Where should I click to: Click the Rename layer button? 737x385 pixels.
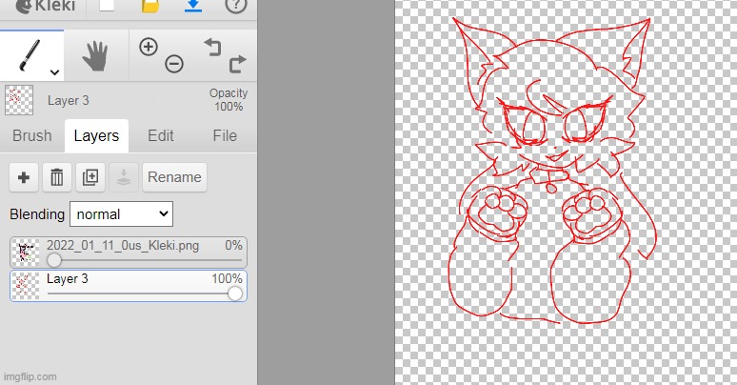pyautogui.click(x=174, y=177)
